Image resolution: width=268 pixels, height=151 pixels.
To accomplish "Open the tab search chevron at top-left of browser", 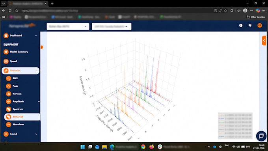I will [x=4, y=4].
